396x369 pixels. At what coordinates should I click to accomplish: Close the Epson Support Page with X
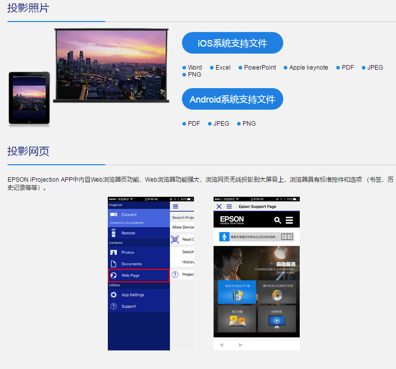(219, 206)
